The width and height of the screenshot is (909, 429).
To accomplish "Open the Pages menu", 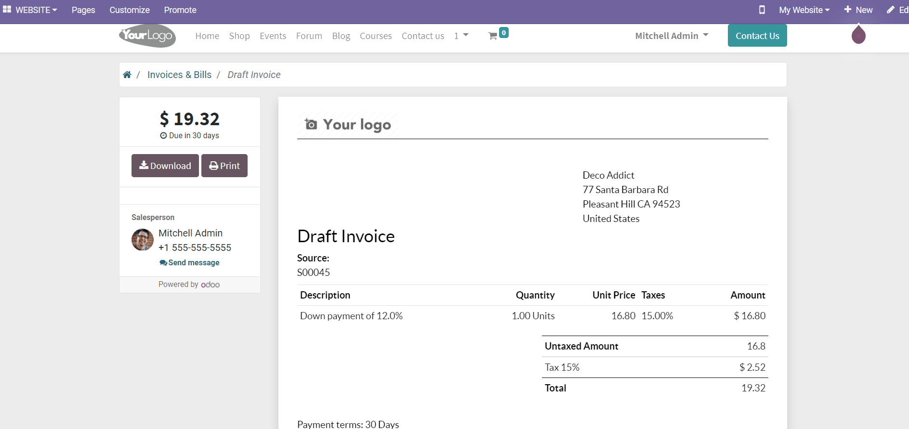I will (x=83, y=10).
